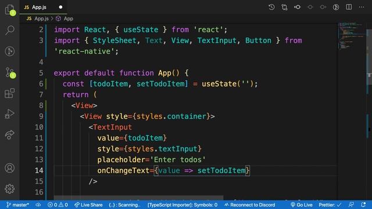Open the Accounts menu
Viewport: 372px width, 209px height.
coord(10,168)
